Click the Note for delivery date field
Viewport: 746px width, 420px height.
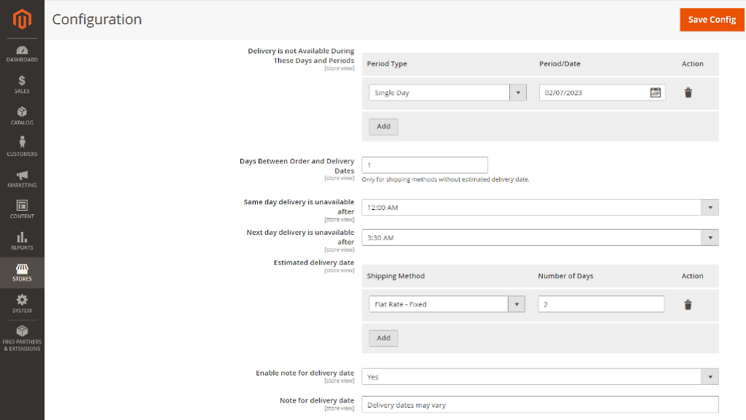click(540, 405)
